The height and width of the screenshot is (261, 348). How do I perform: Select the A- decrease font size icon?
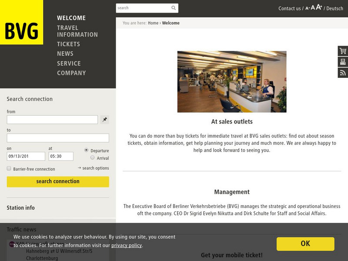(307, 7)
